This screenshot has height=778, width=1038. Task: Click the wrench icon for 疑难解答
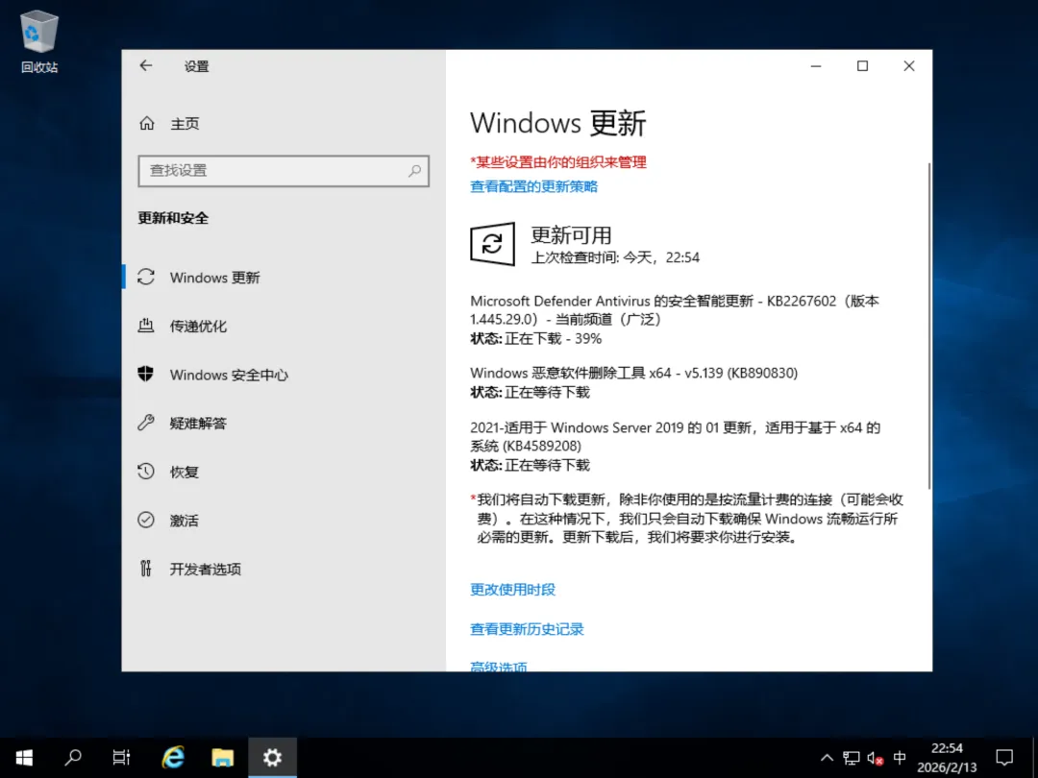pyautogui.click(x=146, y=423)
